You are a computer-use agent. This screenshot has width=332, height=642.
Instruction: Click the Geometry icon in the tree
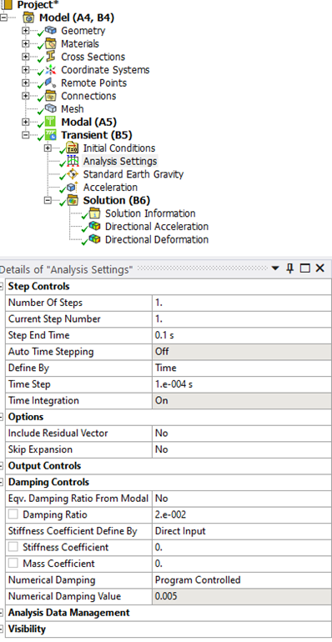point(51,30)
